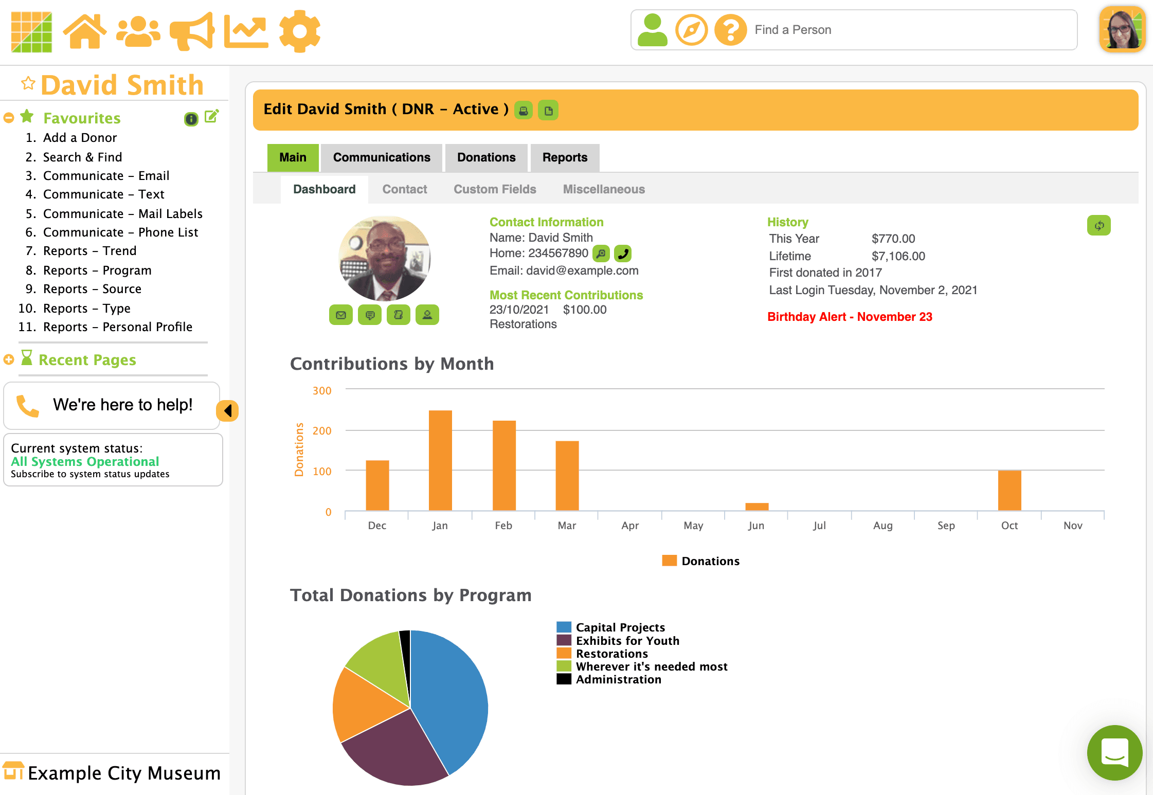Click the refresh icon in History section
Image resolution: width=1153 pixels, height=795 pixels.
pyautogui.click(x=1098, y=226)
